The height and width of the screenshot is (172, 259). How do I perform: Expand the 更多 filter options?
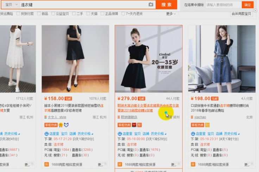(x=171, y=14)
